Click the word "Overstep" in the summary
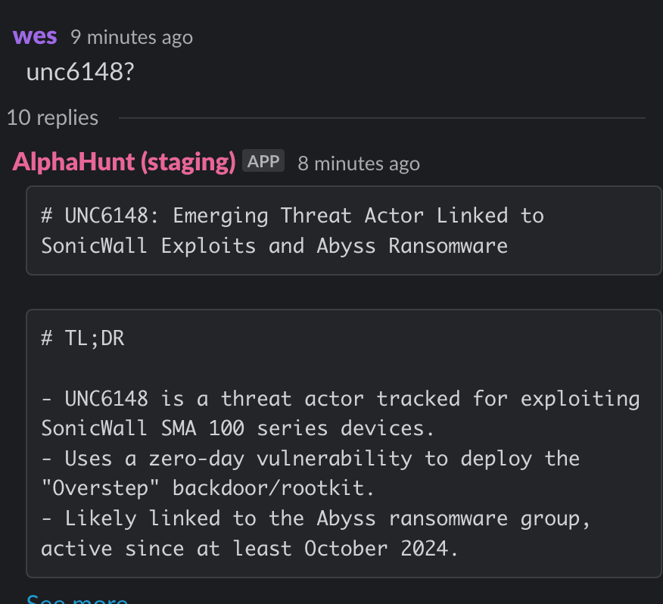663x604 pixels. 101,488
